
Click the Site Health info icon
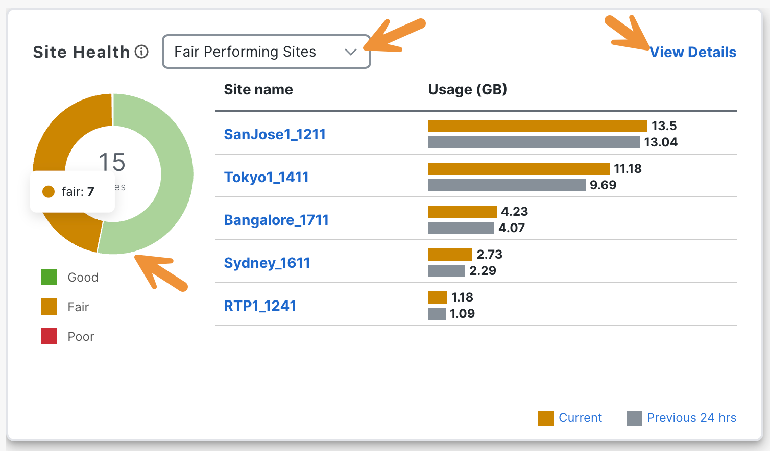[x=141, y=52]
